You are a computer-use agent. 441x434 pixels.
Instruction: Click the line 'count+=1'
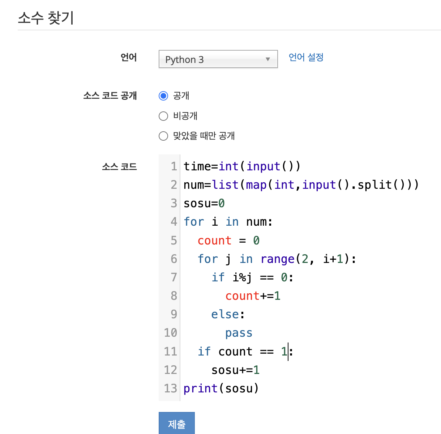(x=253, y=296)
